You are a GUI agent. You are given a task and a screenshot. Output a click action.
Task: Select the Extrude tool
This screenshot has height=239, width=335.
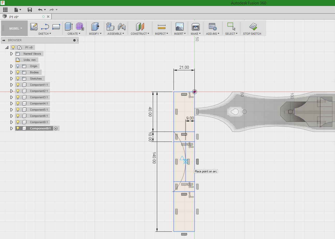(x=69, y=26)
